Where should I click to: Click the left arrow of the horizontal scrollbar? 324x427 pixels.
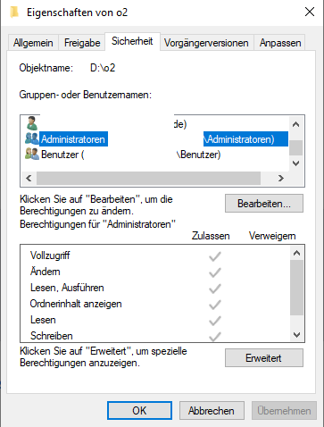click(29, 179)
